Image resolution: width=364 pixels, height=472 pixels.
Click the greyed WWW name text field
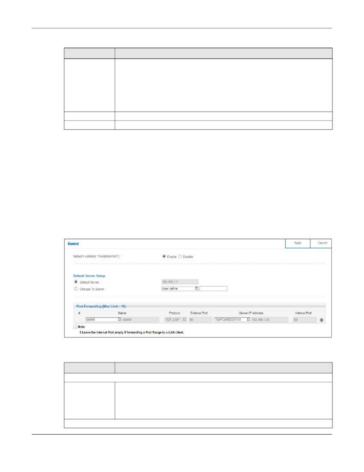141,320
